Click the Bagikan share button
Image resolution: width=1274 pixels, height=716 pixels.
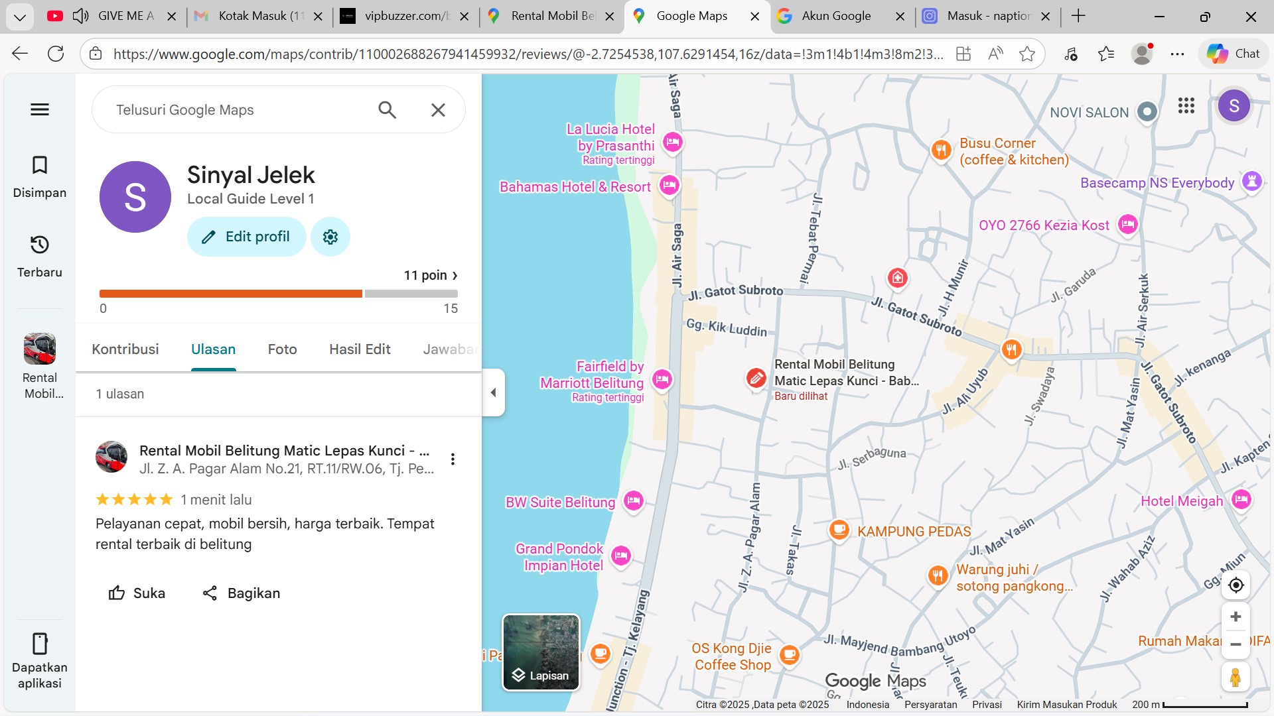tap(242, 593)
